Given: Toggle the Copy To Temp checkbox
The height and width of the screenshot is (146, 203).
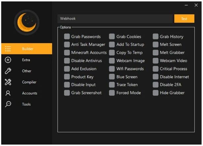Looking at the screenshot, I should point(112,53).
